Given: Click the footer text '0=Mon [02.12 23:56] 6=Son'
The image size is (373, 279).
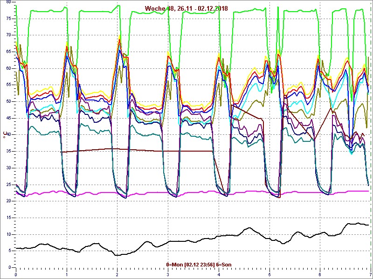Looking at the screenshot, I should click(199, 265).
